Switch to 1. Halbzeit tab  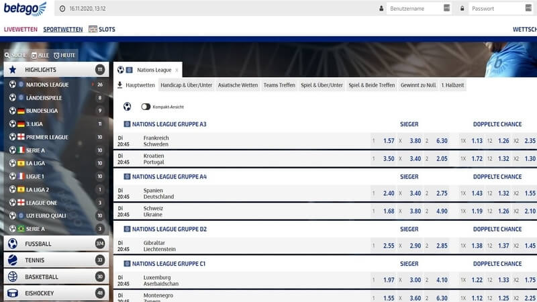pos(452,85)
